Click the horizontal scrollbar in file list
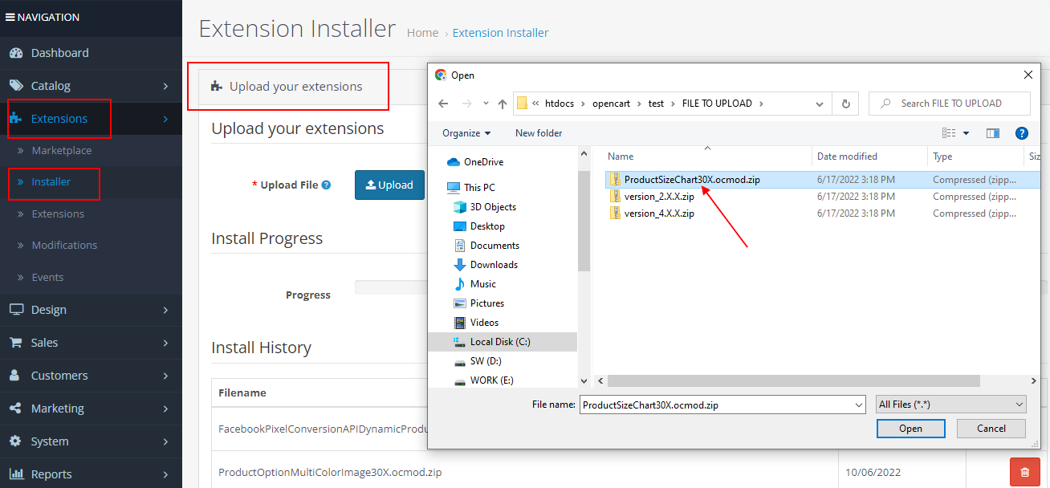 793,380
